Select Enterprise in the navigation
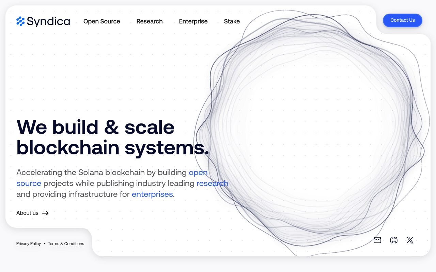 [193, 21]
